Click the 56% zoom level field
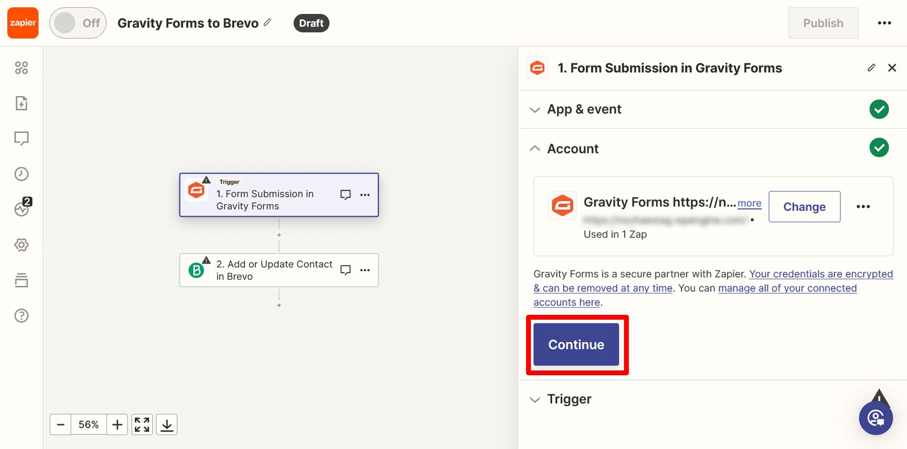Viewport: 907px width, 449px height. click(x=89, y=425)
